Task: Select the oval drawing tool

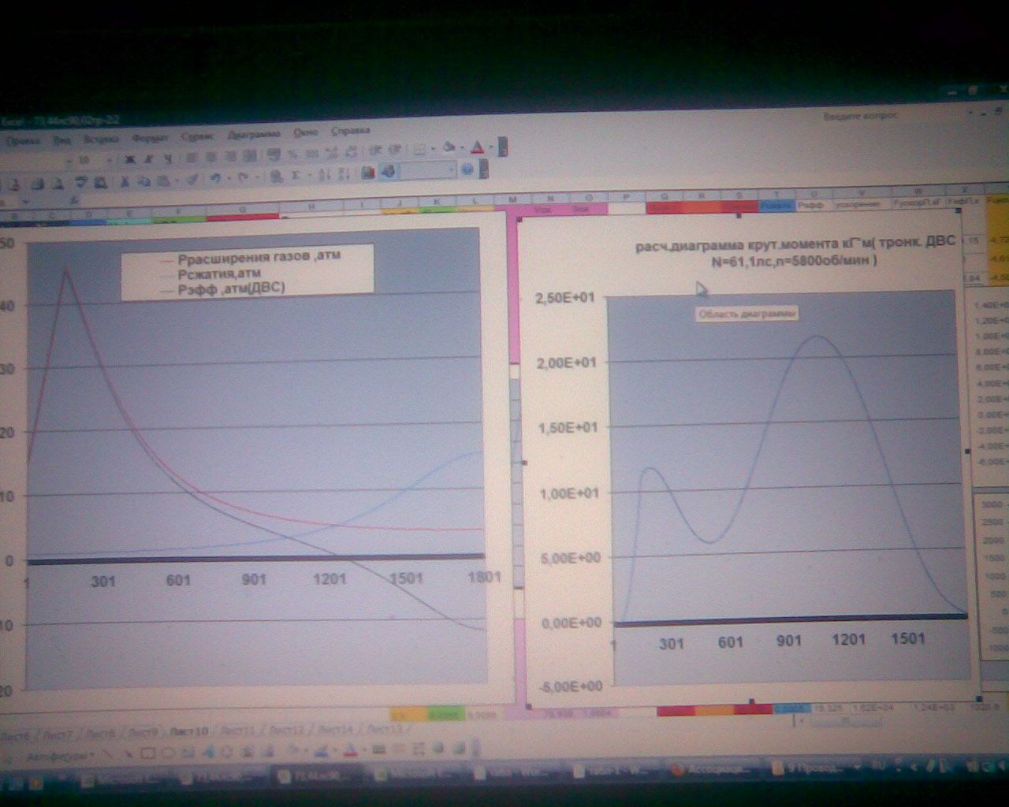Action: coord(167,753)
